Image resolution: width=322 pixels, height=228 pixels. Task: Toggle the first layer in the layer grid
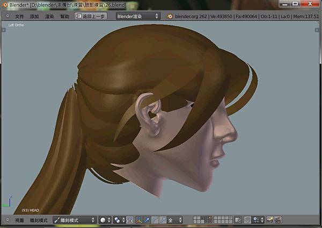195,218
